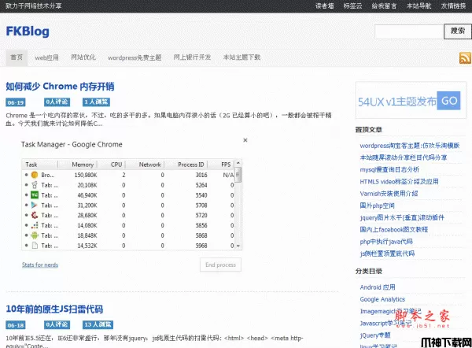
Task: Go to 本站主题下载 menu item
Action: (242, 57)
